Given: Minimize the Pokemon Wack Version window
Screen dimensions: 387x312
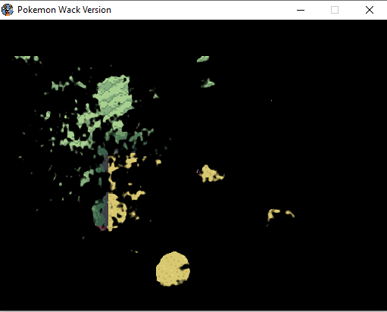Looking at the screenshot, I should (301, 10).
